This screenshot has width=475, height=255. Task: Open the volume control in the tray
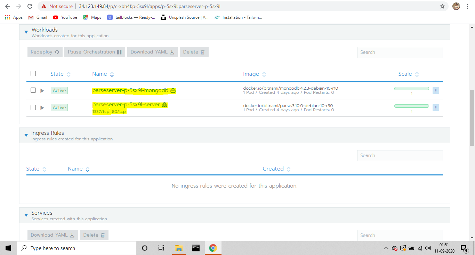pos(428,248)
